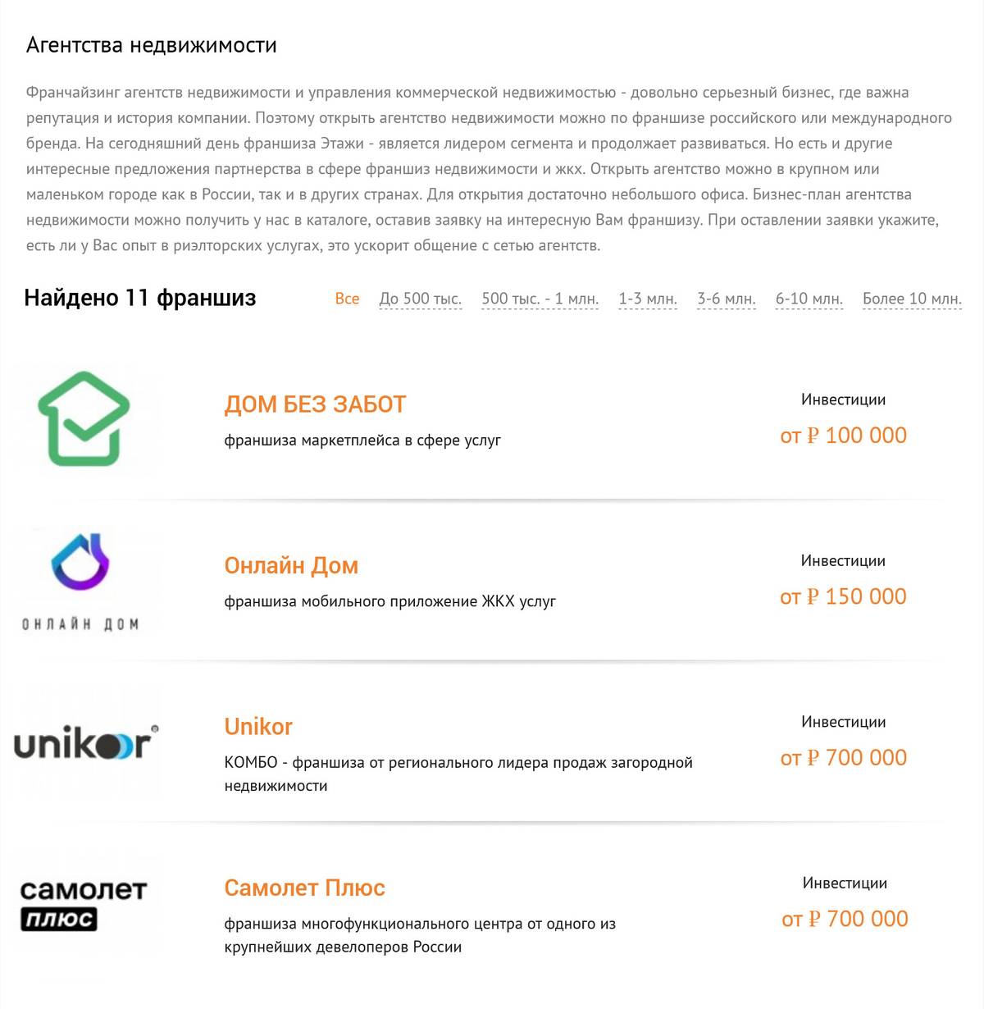
Task: Open the ДОМ БЕЗ ЗАБОТ franchise title
Action: 315,404
